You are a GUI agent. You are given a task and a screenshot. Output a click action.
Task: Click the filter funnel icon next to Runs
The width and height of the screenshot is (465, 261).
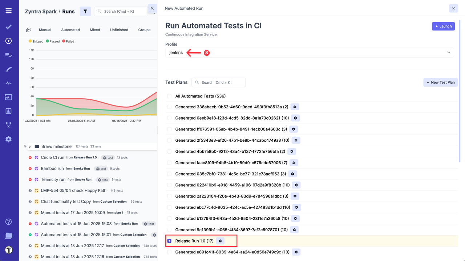pyautogui.click(x=85, y=11)
